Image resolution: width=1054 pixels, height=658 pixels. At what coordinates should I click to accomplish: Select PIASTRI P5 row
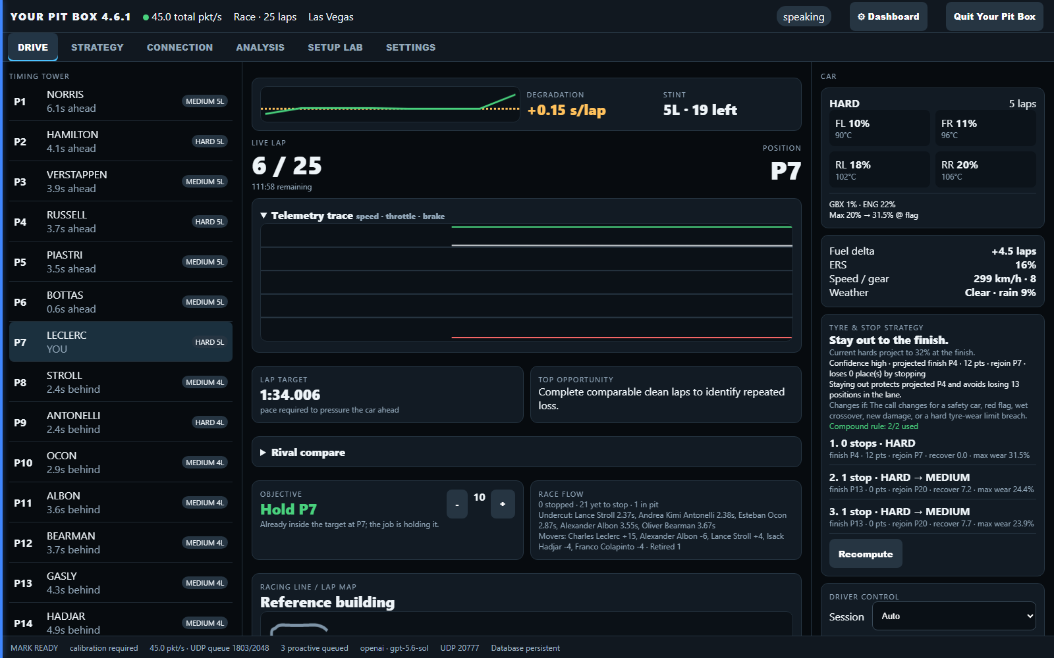(x=121, y=262)
